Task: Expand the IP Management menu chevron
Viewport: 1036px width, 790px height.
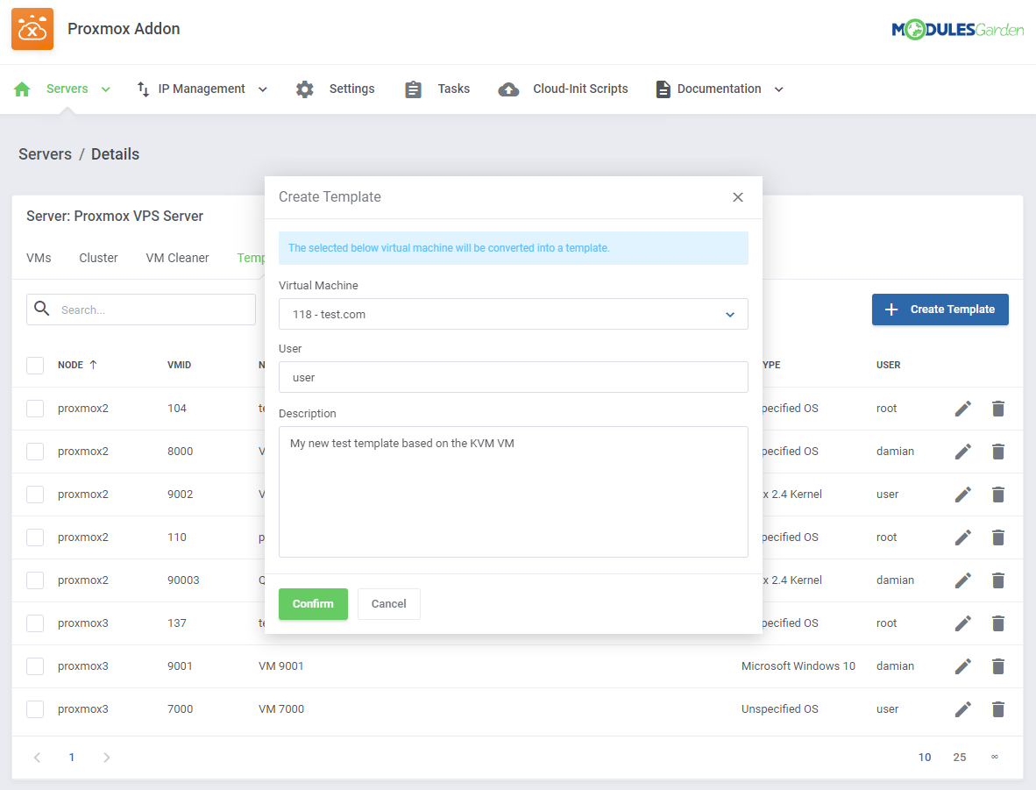Action: tap(262, 89)
